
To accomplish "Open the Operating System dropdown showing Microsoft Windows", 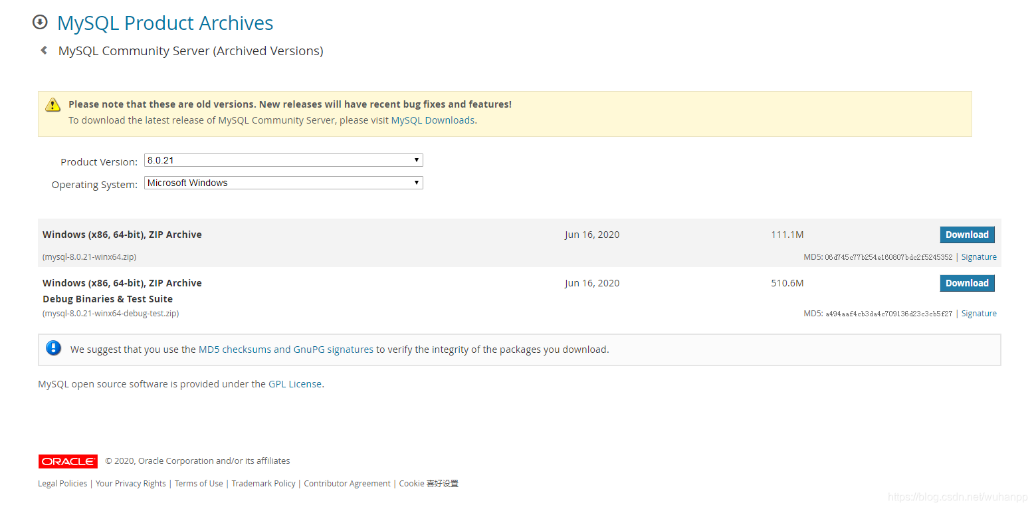I will tap(284, 183).
